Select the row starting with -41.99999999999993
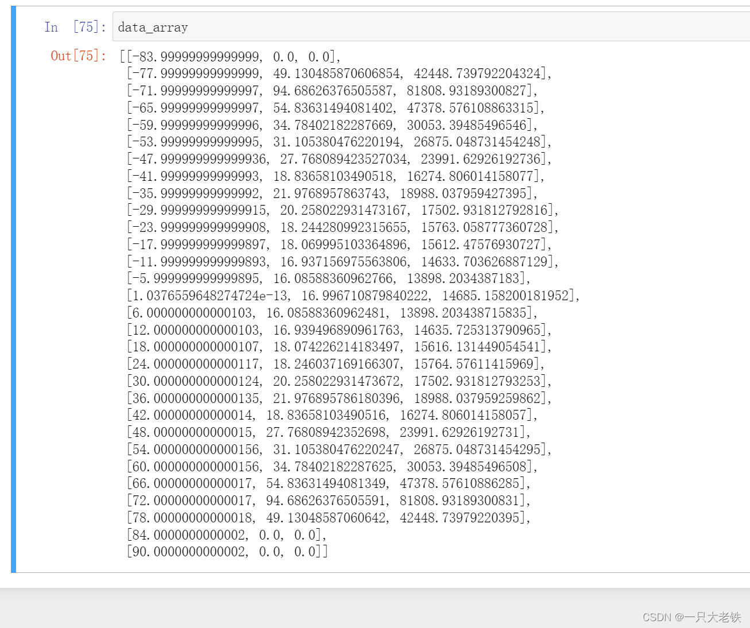Image resolution: width=750 pixels, height=628 pixels. [336, 176]
